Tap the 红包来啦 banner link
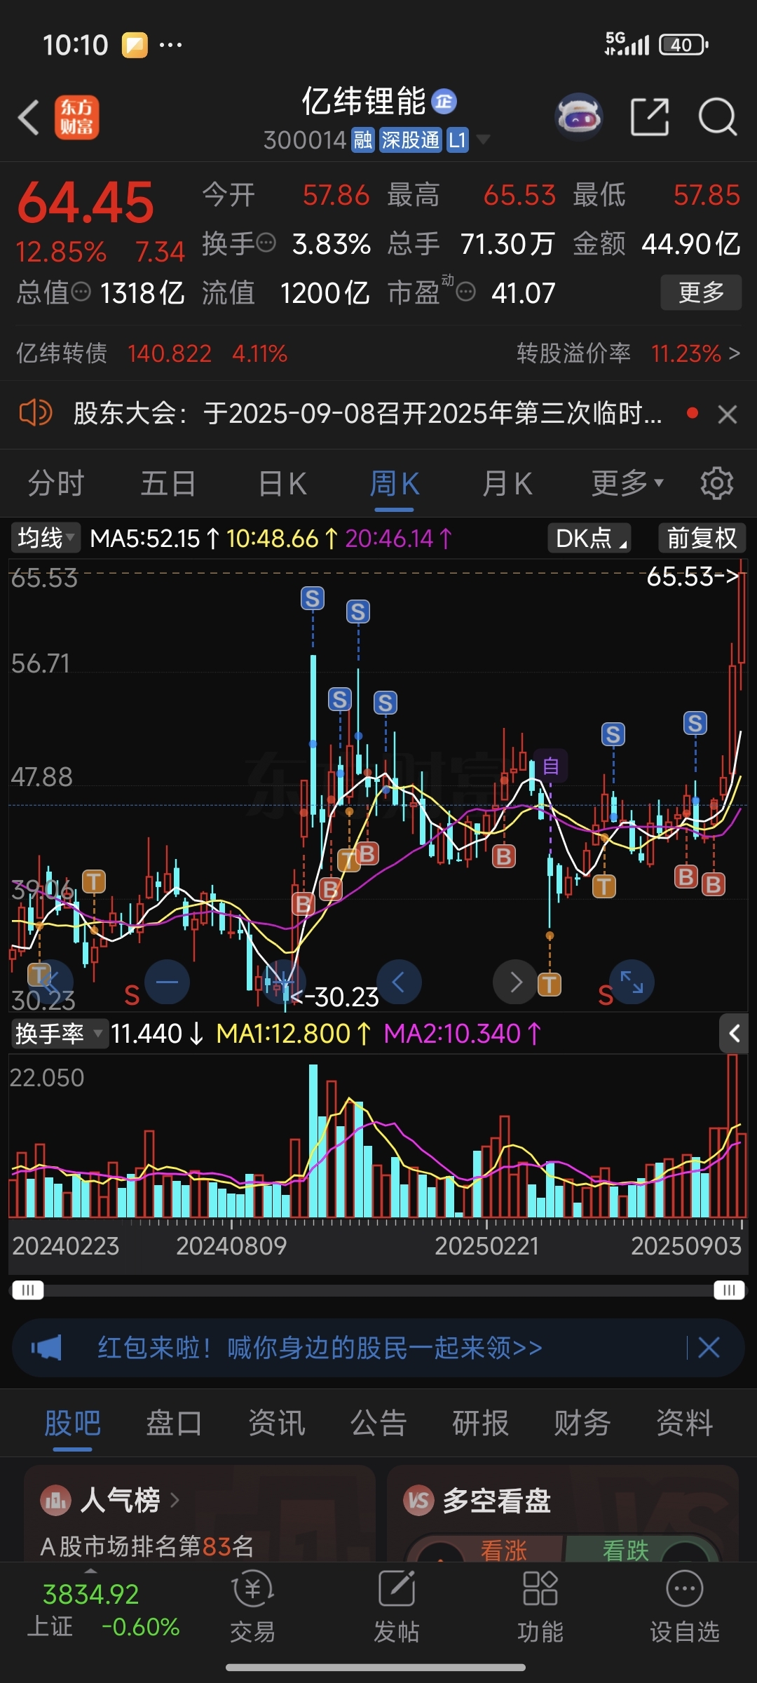The height and width of the screenshot is (1683, 757). pos(320,1348)
